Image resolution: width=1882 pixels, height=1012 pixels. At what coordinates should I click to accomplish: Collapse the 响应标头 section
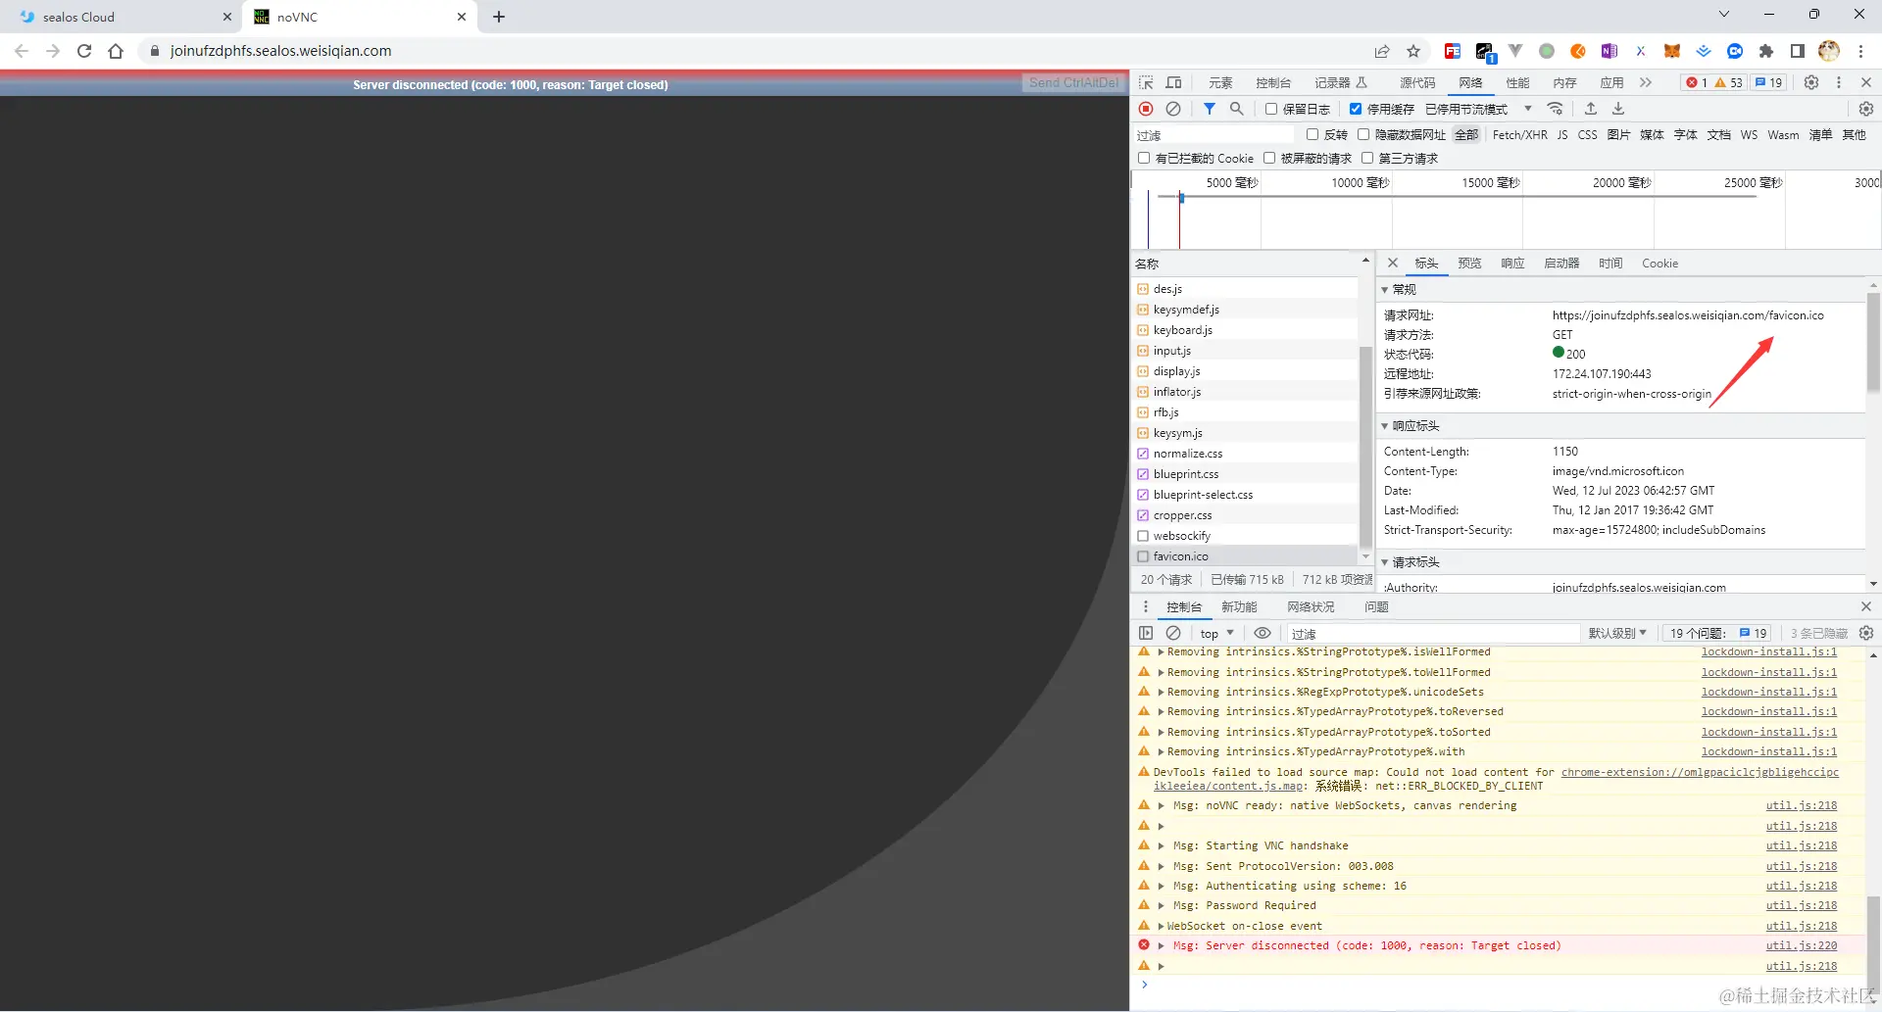point(1385,425)
